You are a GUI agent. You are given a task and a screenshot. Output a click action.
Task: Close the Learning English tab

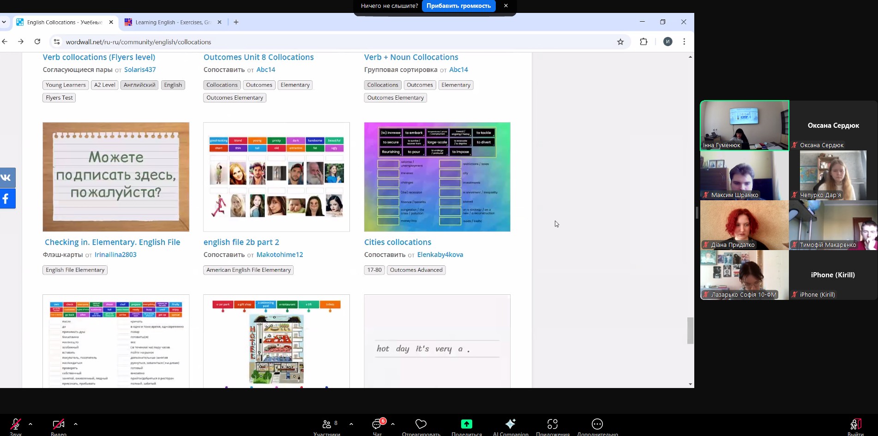point(219,22)
